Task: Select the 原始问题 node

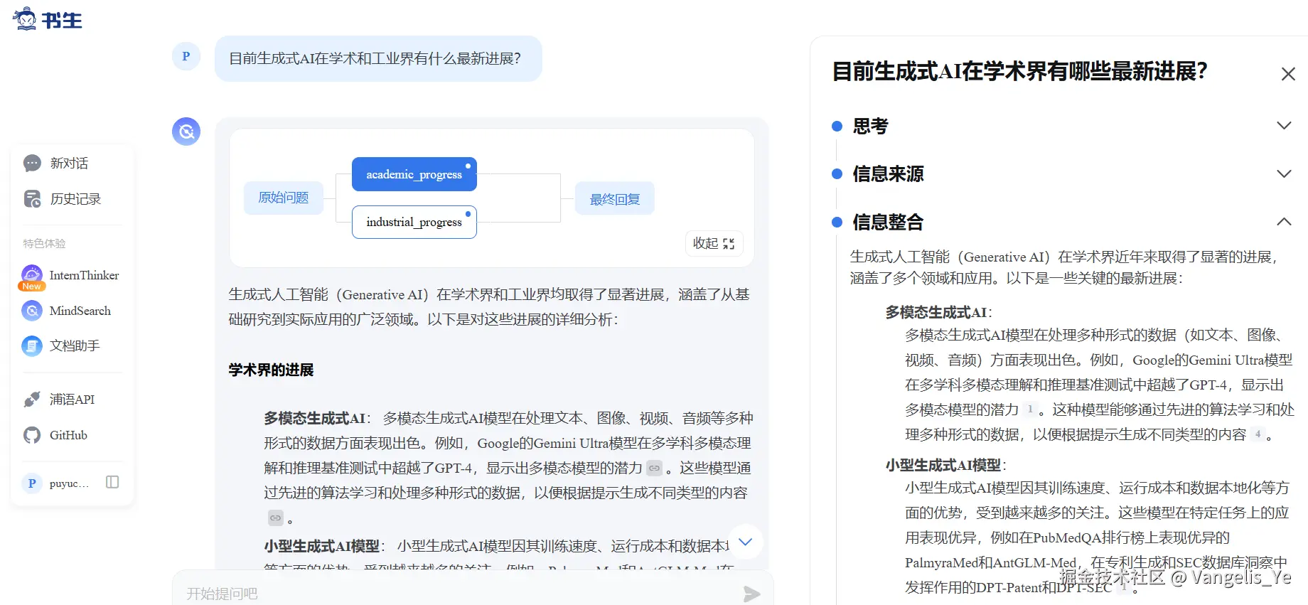Action: coord(284,198)
